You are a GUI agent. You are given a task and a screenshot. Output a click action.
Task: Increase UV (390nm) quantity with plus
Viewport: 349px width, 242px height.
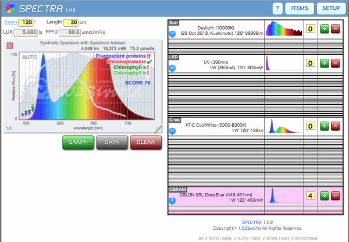coord(325,63)
